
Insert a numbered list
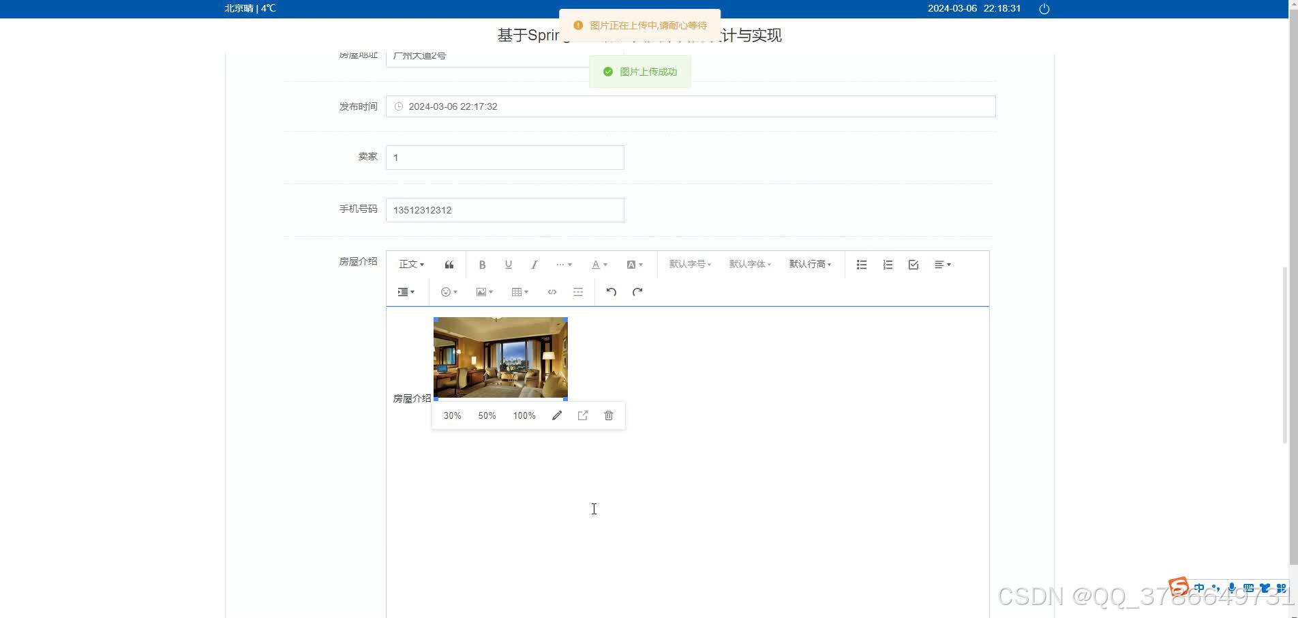[x=888, y=265]
